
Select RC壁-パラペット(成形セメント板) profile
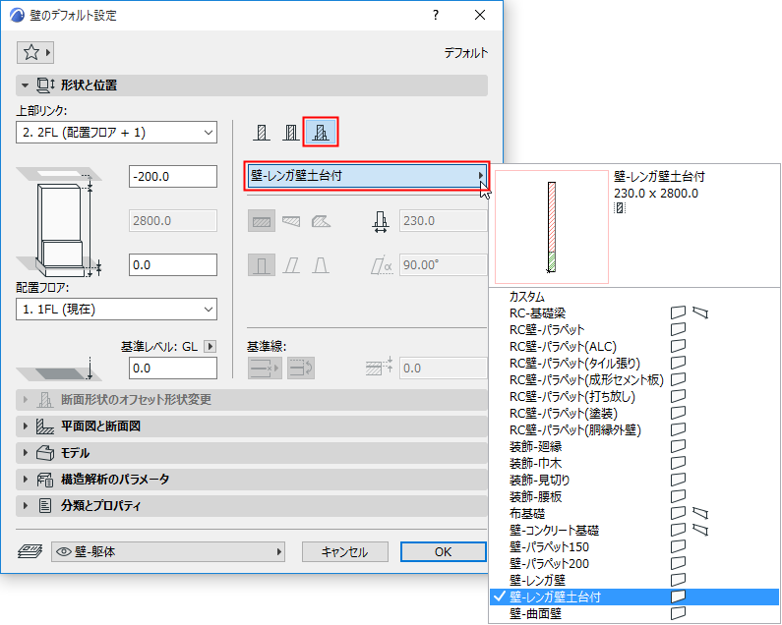pyautogui.click(x=633, y=379)
